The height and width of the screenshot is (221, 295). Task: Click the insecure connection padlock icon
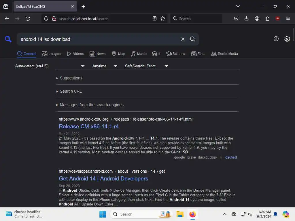point(54,19)
